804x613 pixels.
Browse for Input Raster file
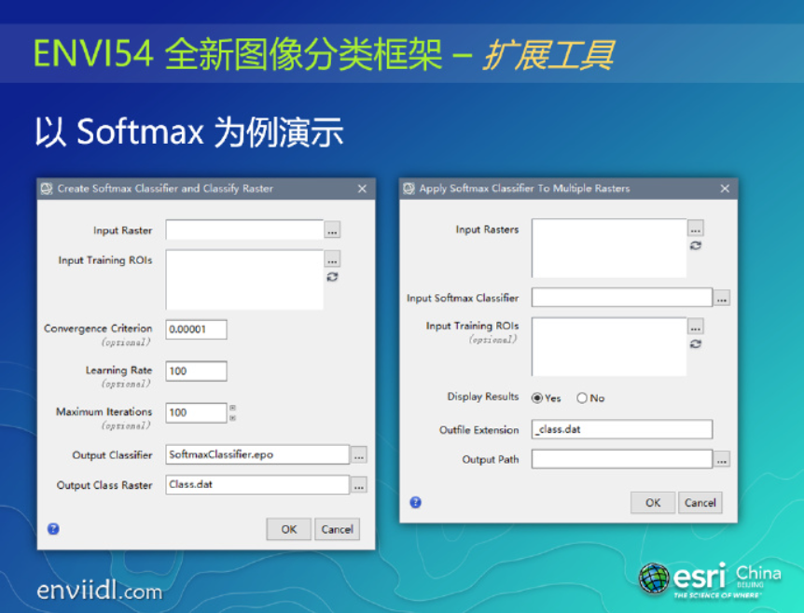pyautogui.click(x=332, y=230)
